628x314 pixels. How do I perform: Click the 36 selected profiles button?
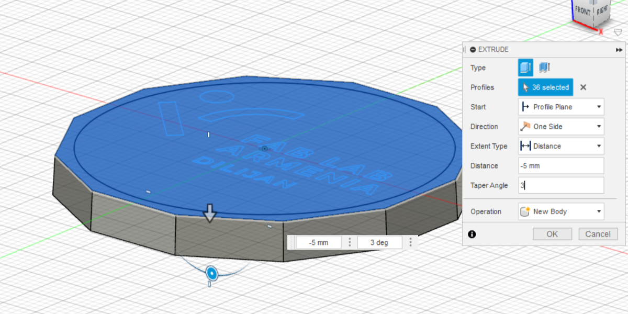click(x=545, y=87)
